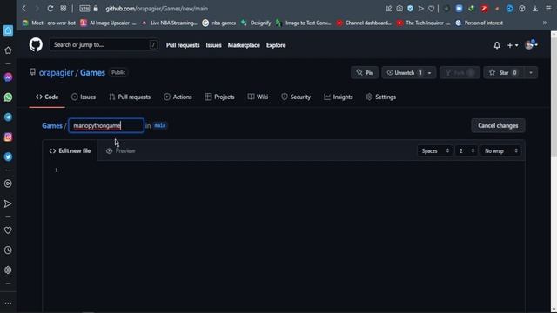557x313 pixels.
Task: Open the Meet - qro-wrsr-bot bookmark
Action: click(49, 23)
